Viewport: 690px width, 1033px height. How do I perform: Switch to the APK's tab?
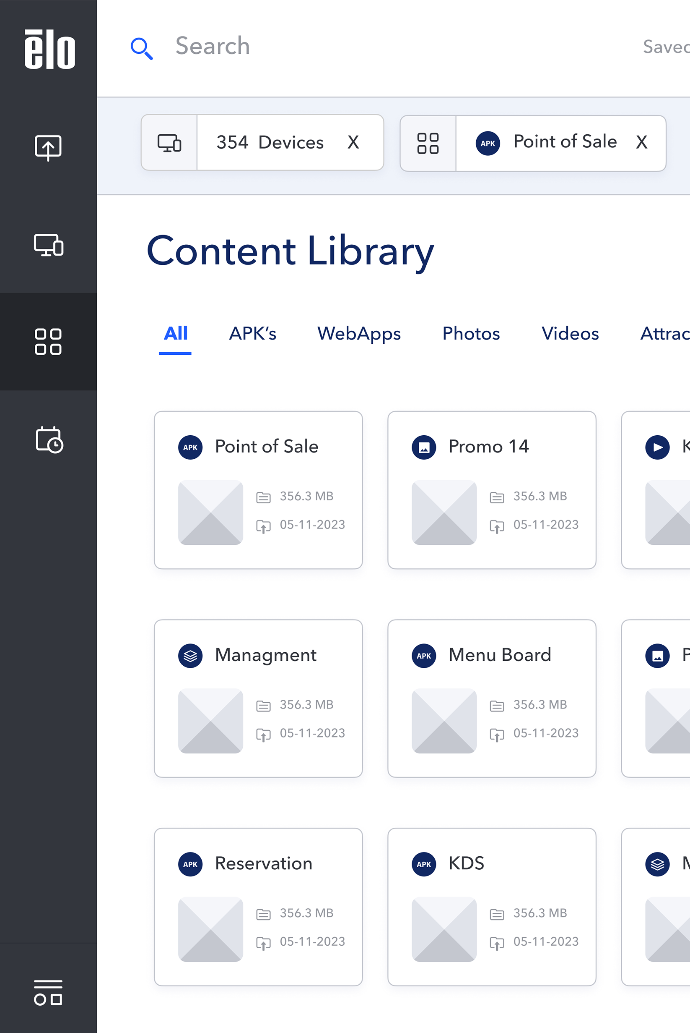click(x=253, y=333)
